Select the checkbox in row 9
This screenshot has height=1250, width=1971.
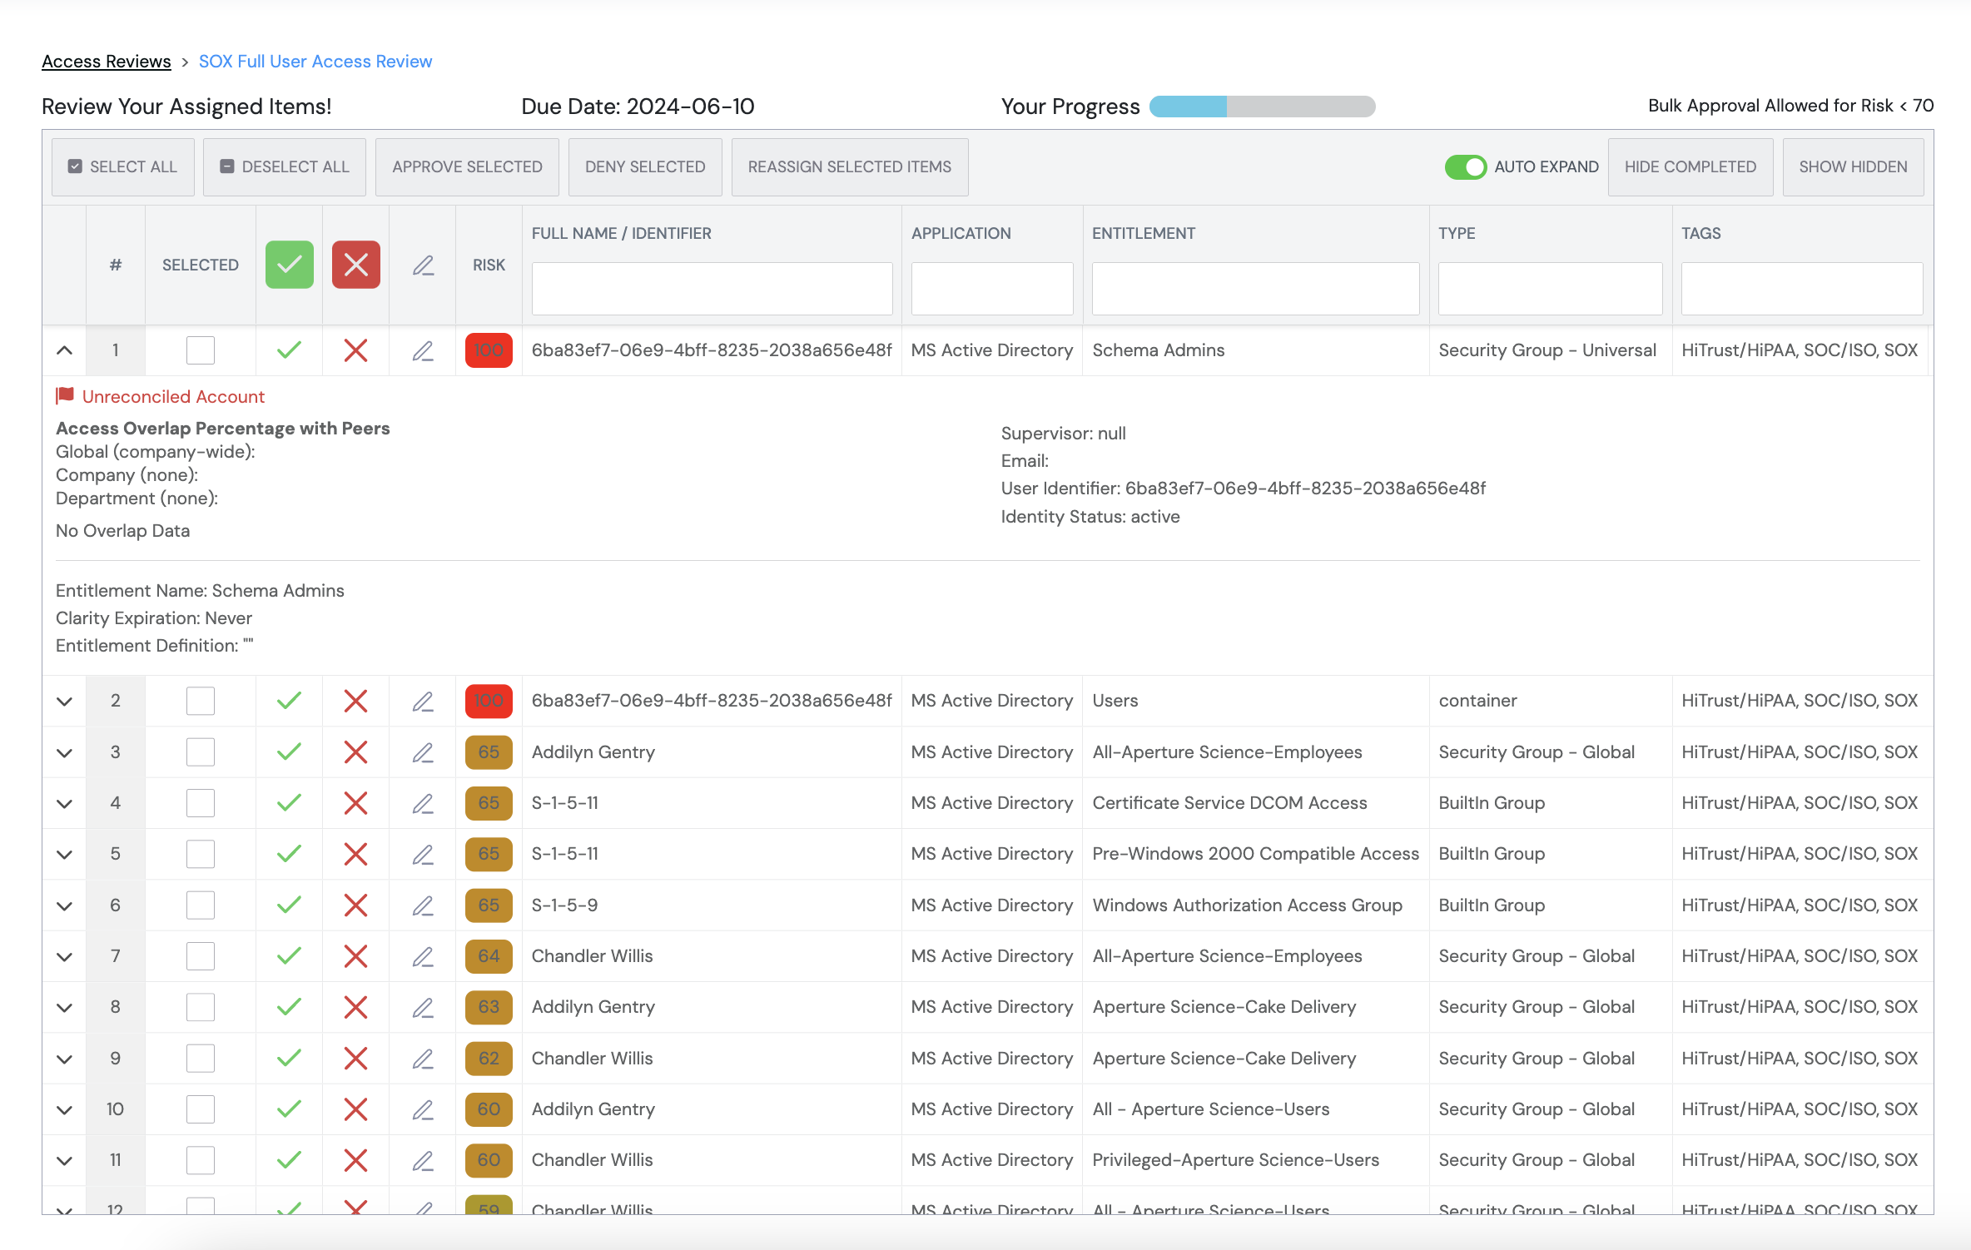pos(201,1059)
